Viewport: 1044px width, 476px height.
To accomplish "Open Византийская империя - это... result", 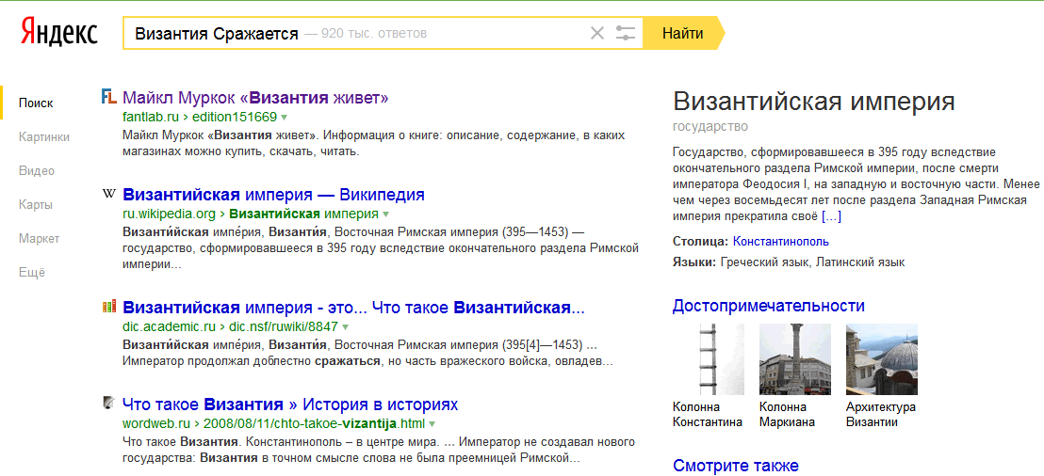I will click(353, 309).
